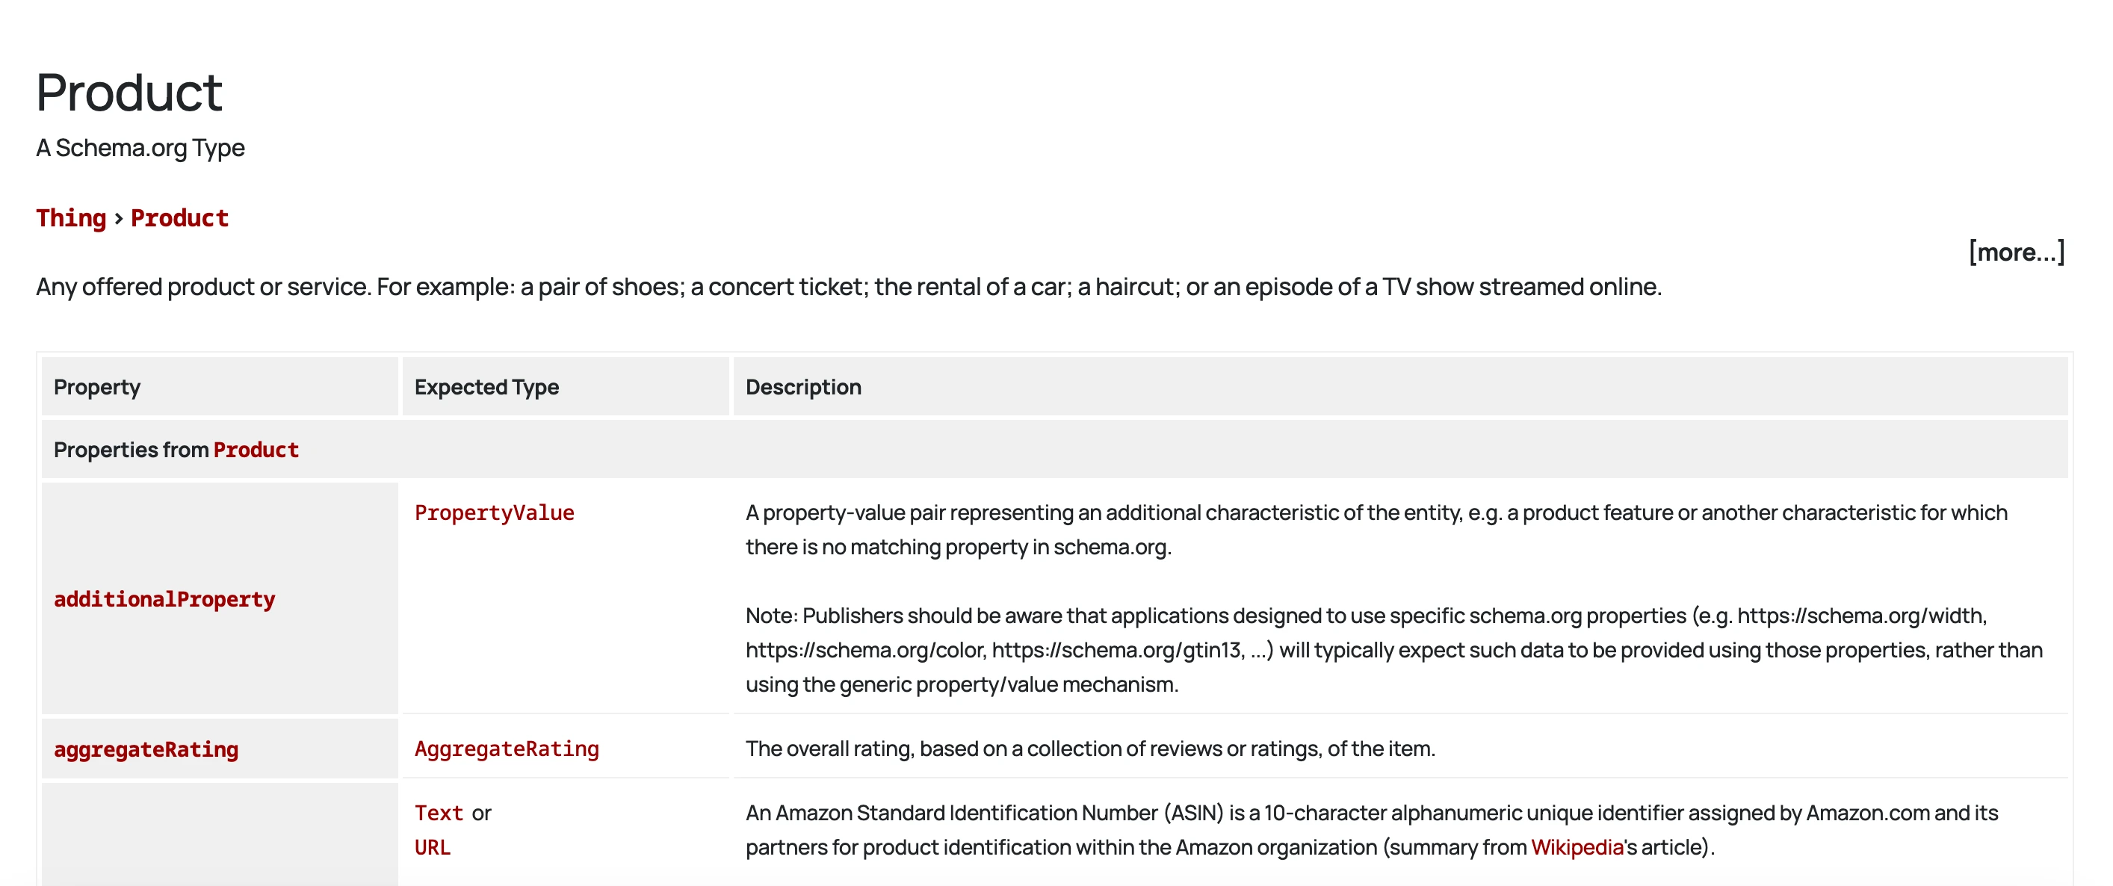The image size is (2113, 886).
Task: Open the aggregateRating property link
Action: pyautogui.click(x=146, y=749)
